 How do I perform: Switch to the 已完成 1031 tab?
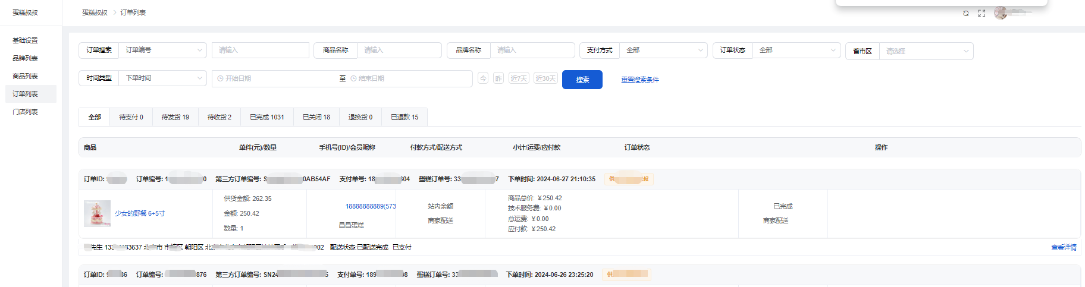(266, 117)
